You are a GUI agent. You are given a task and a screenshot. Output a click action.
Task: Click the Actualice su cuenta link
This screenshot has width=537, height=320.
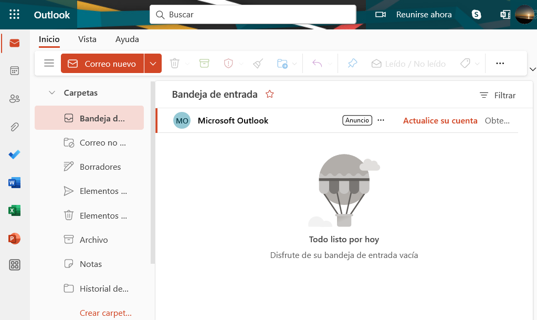point(440,120)
